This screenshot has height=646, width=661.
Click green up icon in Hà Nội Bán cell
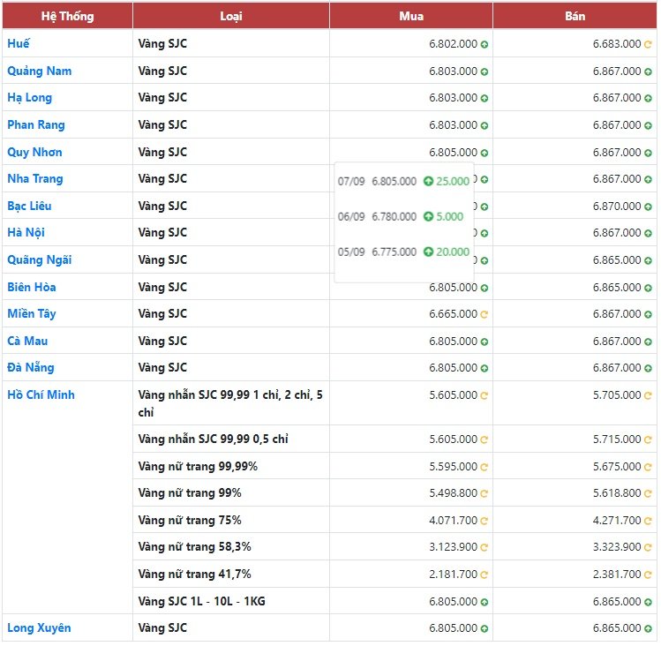648,233
